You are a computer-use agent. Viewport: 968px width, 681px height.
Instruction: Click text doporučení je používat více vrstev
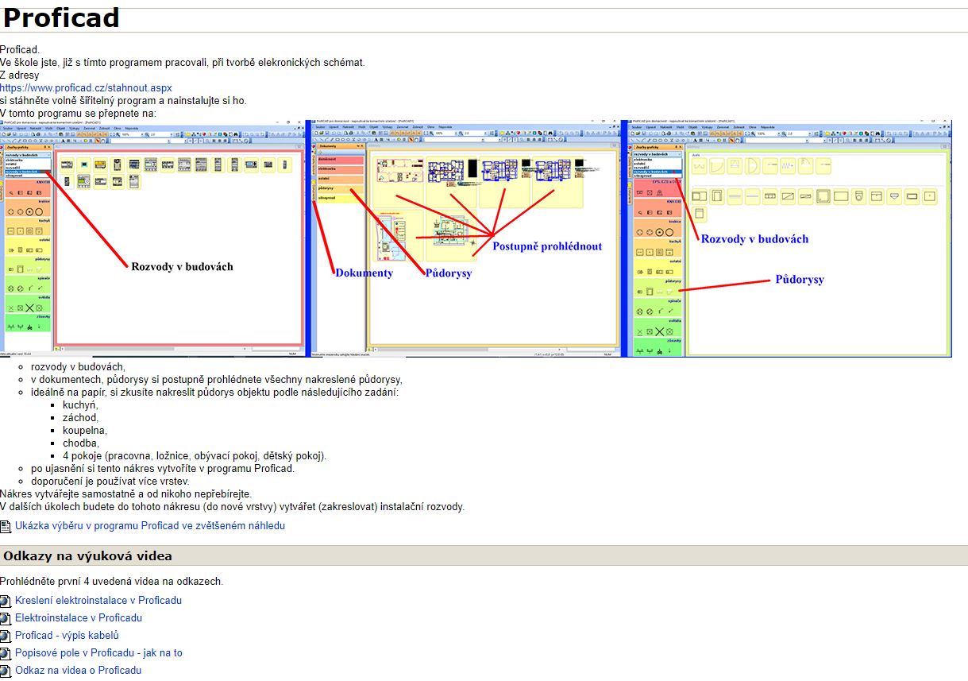point(110,481)
